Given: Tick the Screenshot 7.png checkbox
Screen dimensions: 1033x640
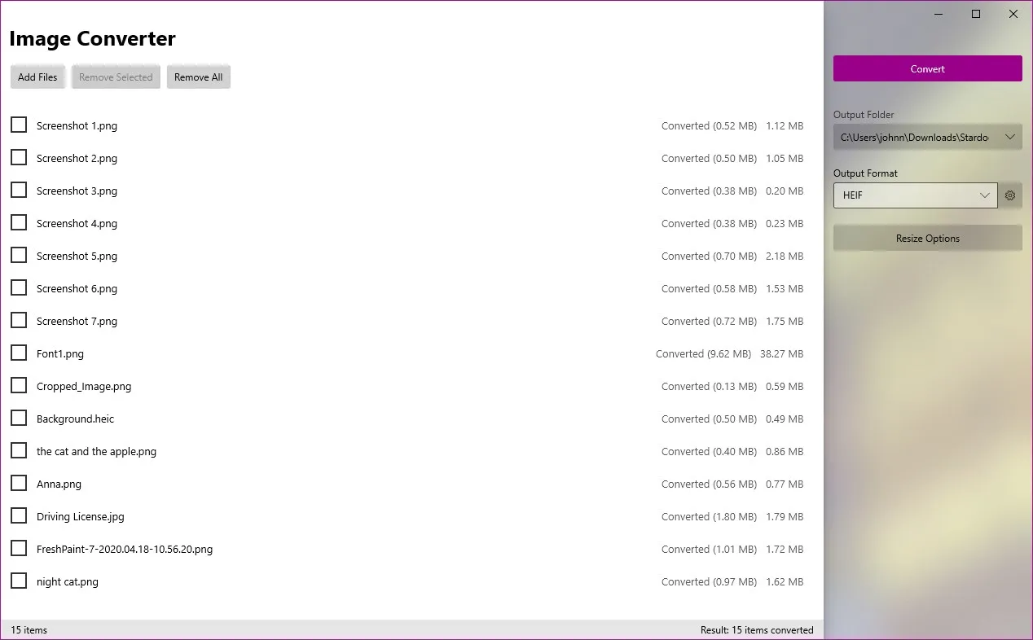Looking at the screenshot, I should (x=19, y=320).
